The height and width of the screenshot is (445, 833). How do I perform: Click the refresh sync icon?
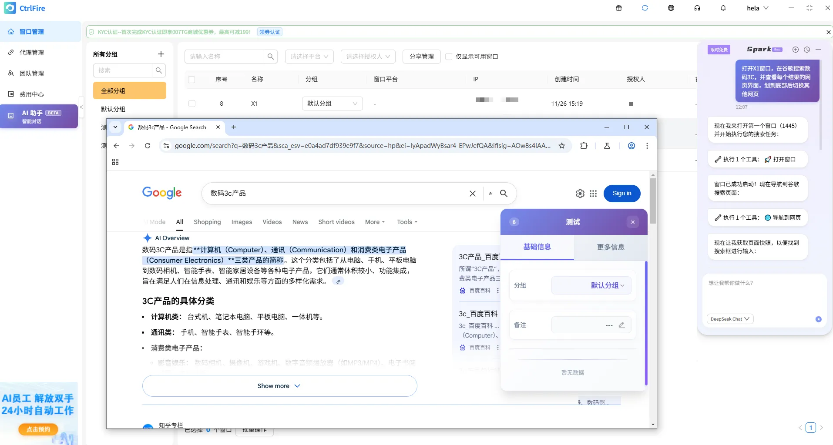click(645, 8)
